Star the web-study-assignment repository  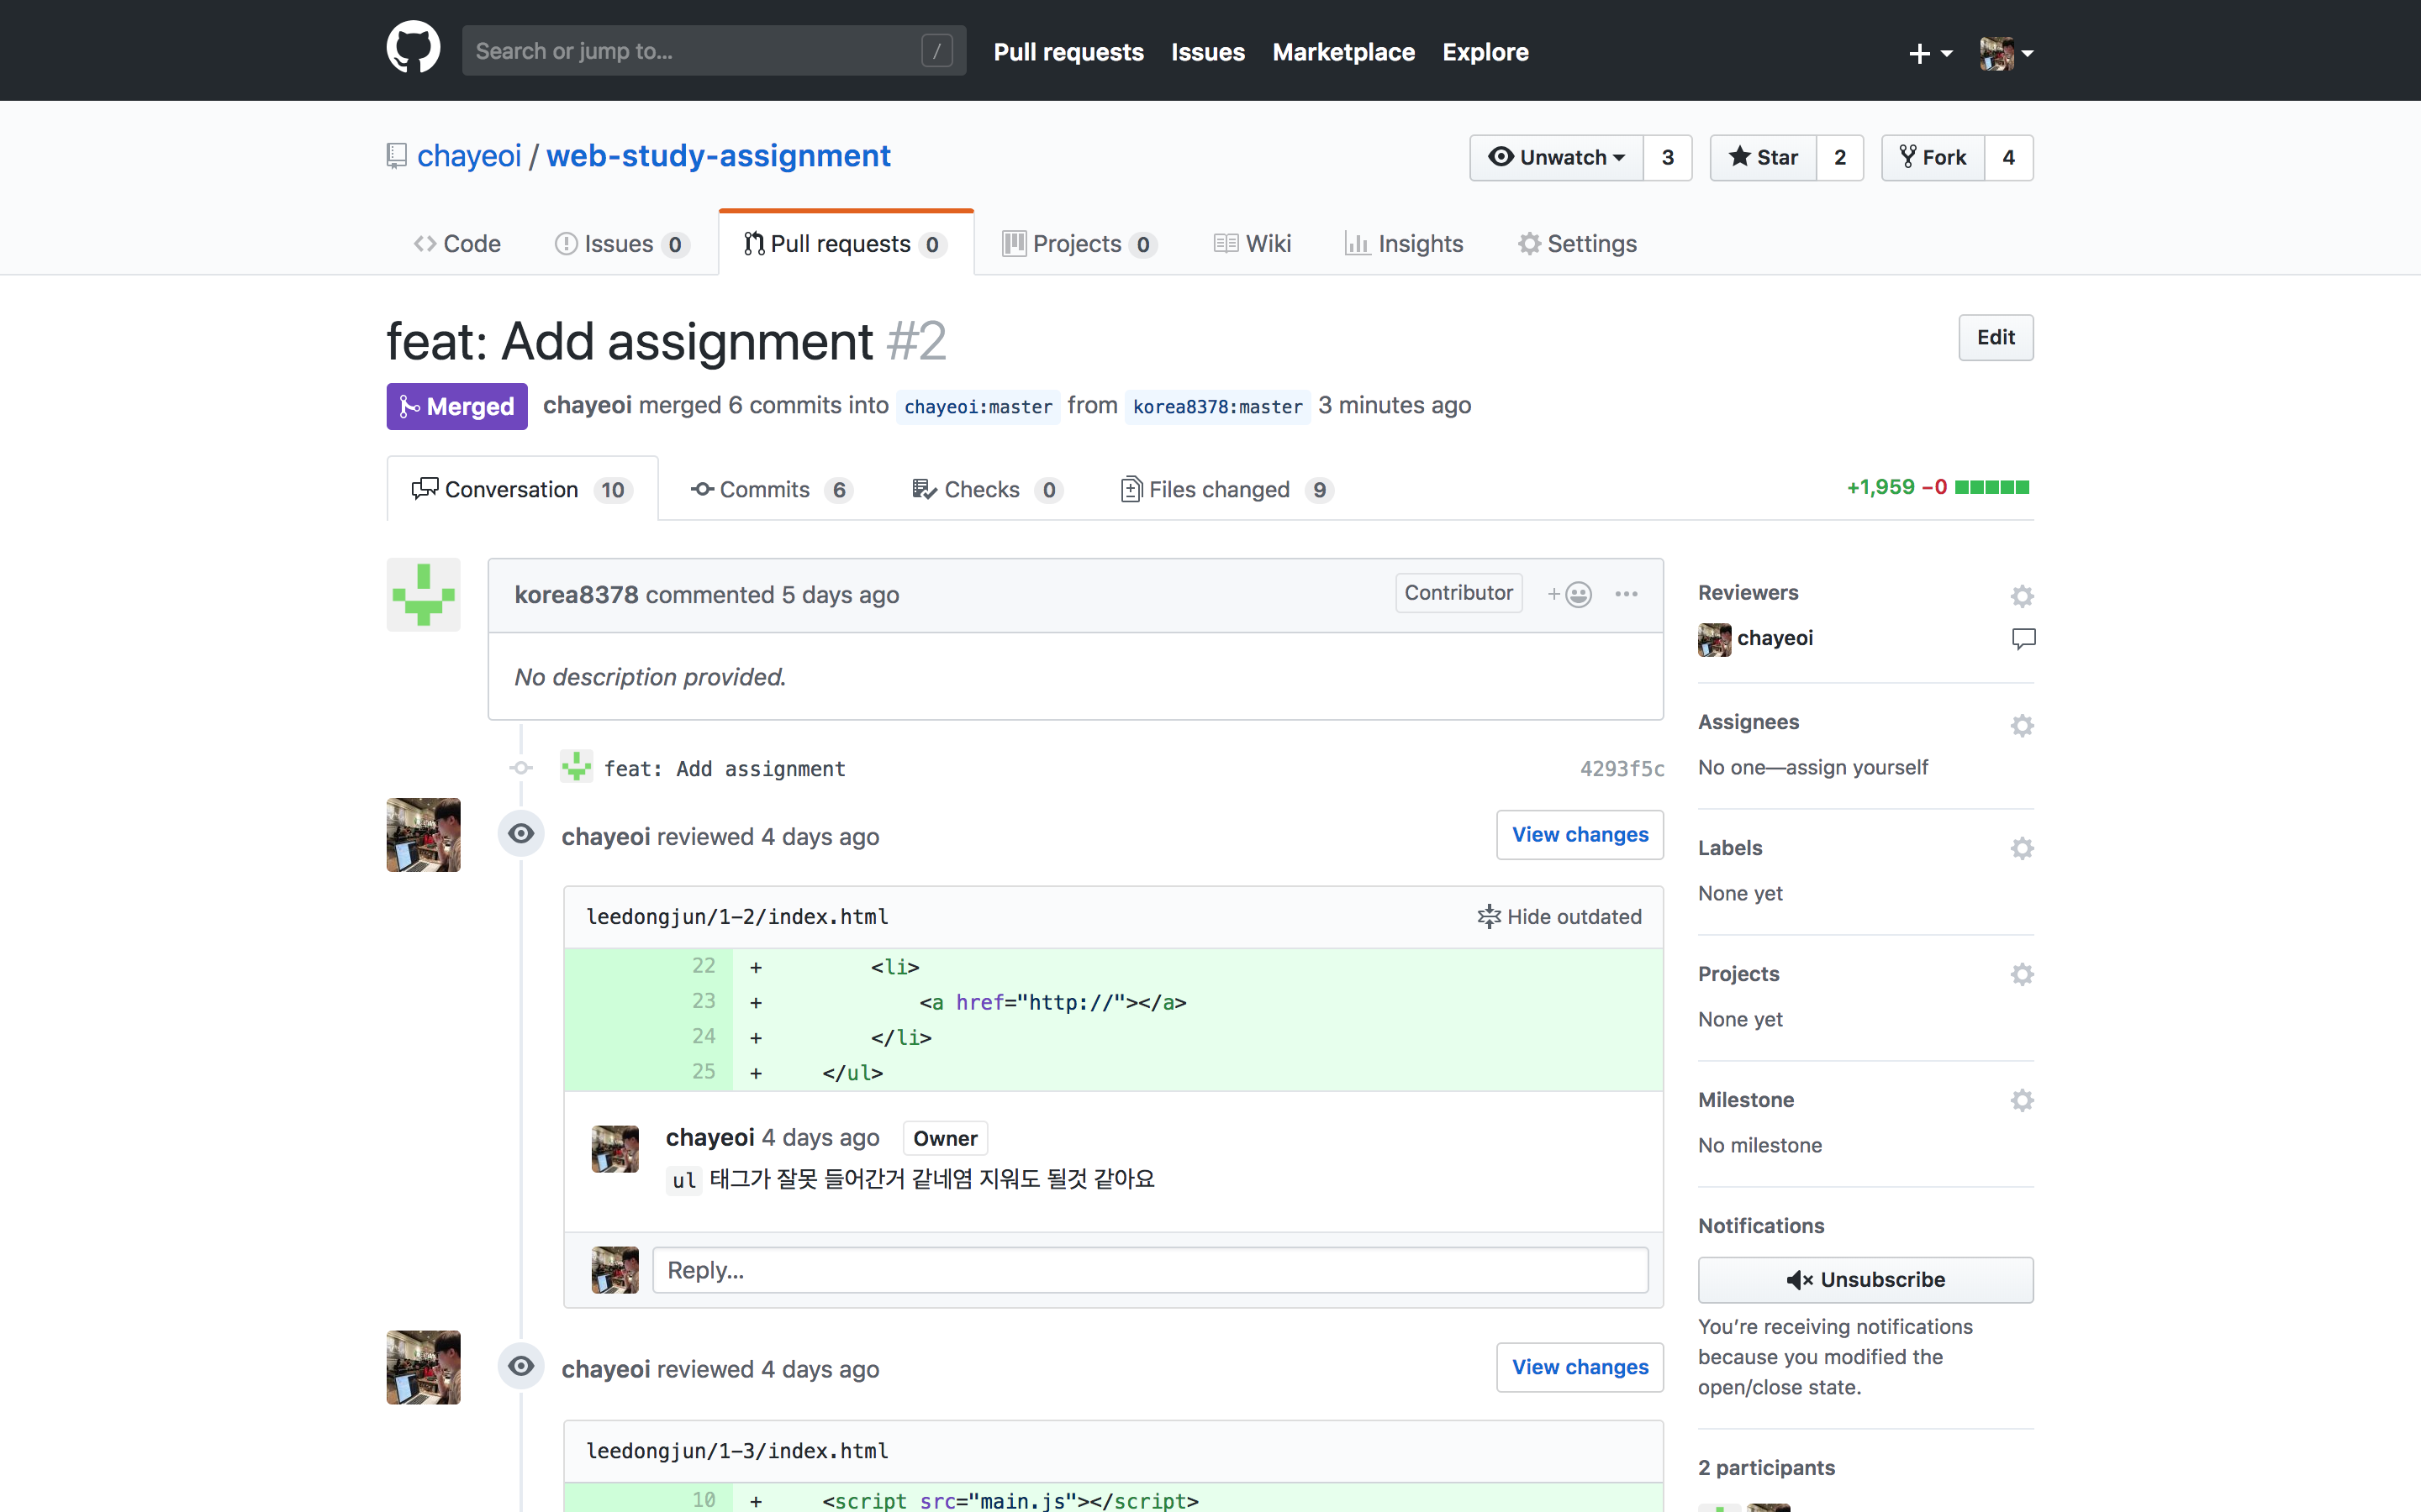pos(1763,157)
